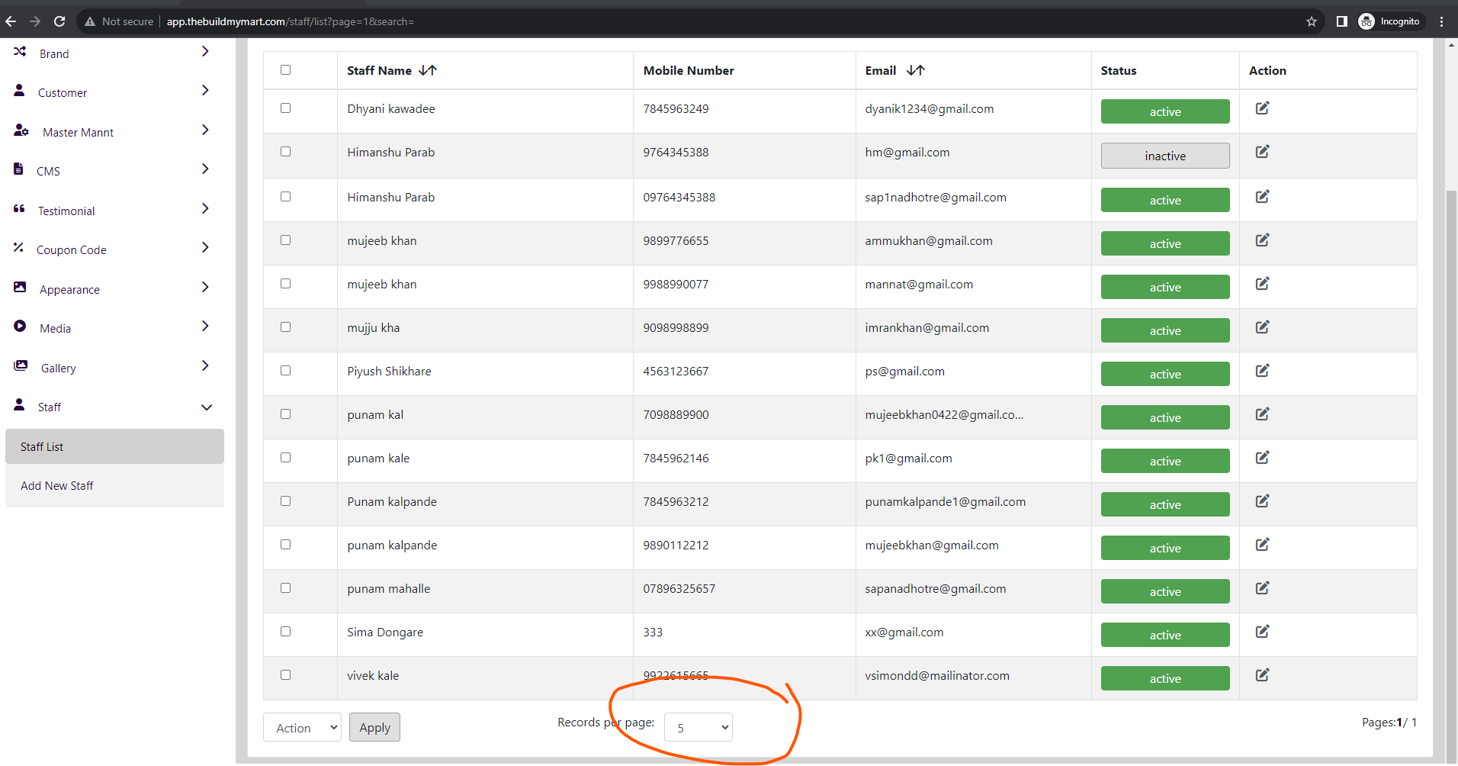Edit mujeeb khan mannat@gmail.com row
1458x766 pixels.
pos(1262,284)
